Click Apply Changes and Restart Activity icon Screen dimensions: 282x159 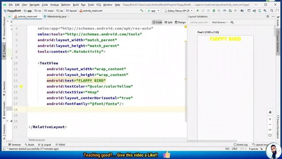pos(203,11)
